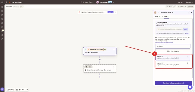Expand the step panel to full size

click(x=189, y=13)
